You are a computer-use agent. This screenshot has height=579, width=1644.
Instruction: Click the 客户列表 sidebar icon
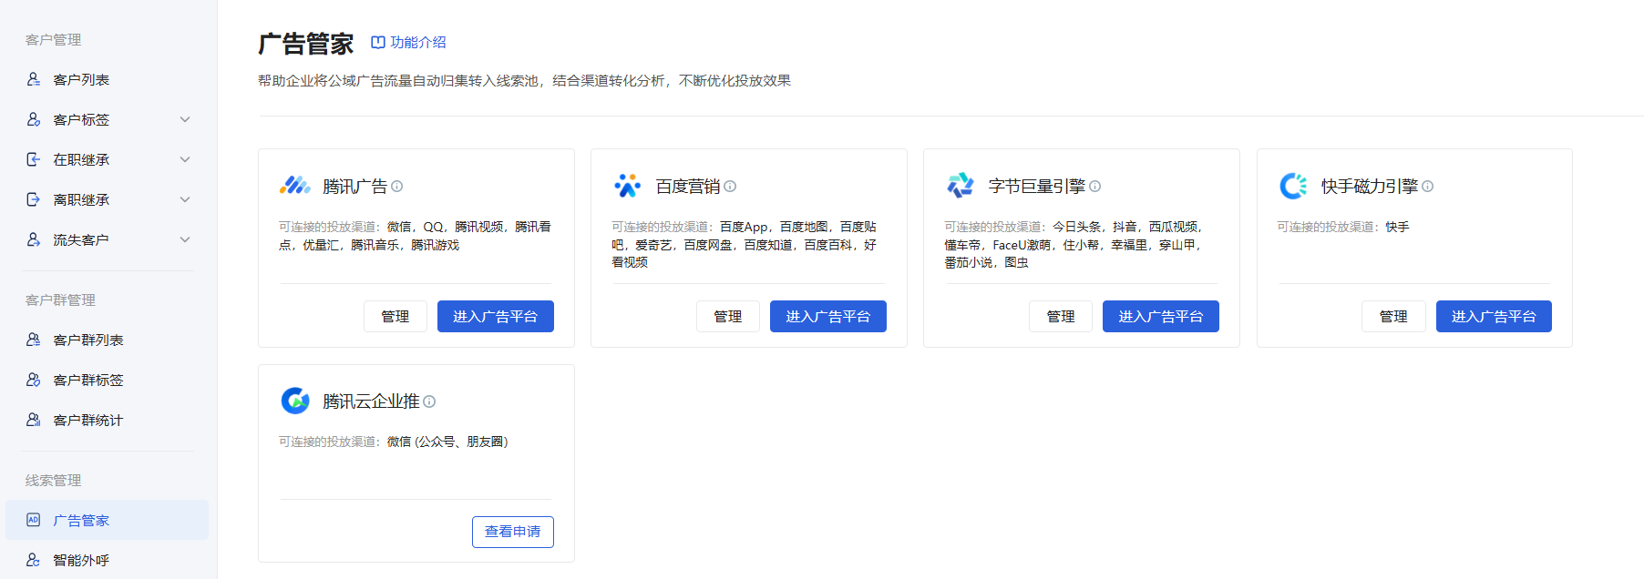pos(34,79)
